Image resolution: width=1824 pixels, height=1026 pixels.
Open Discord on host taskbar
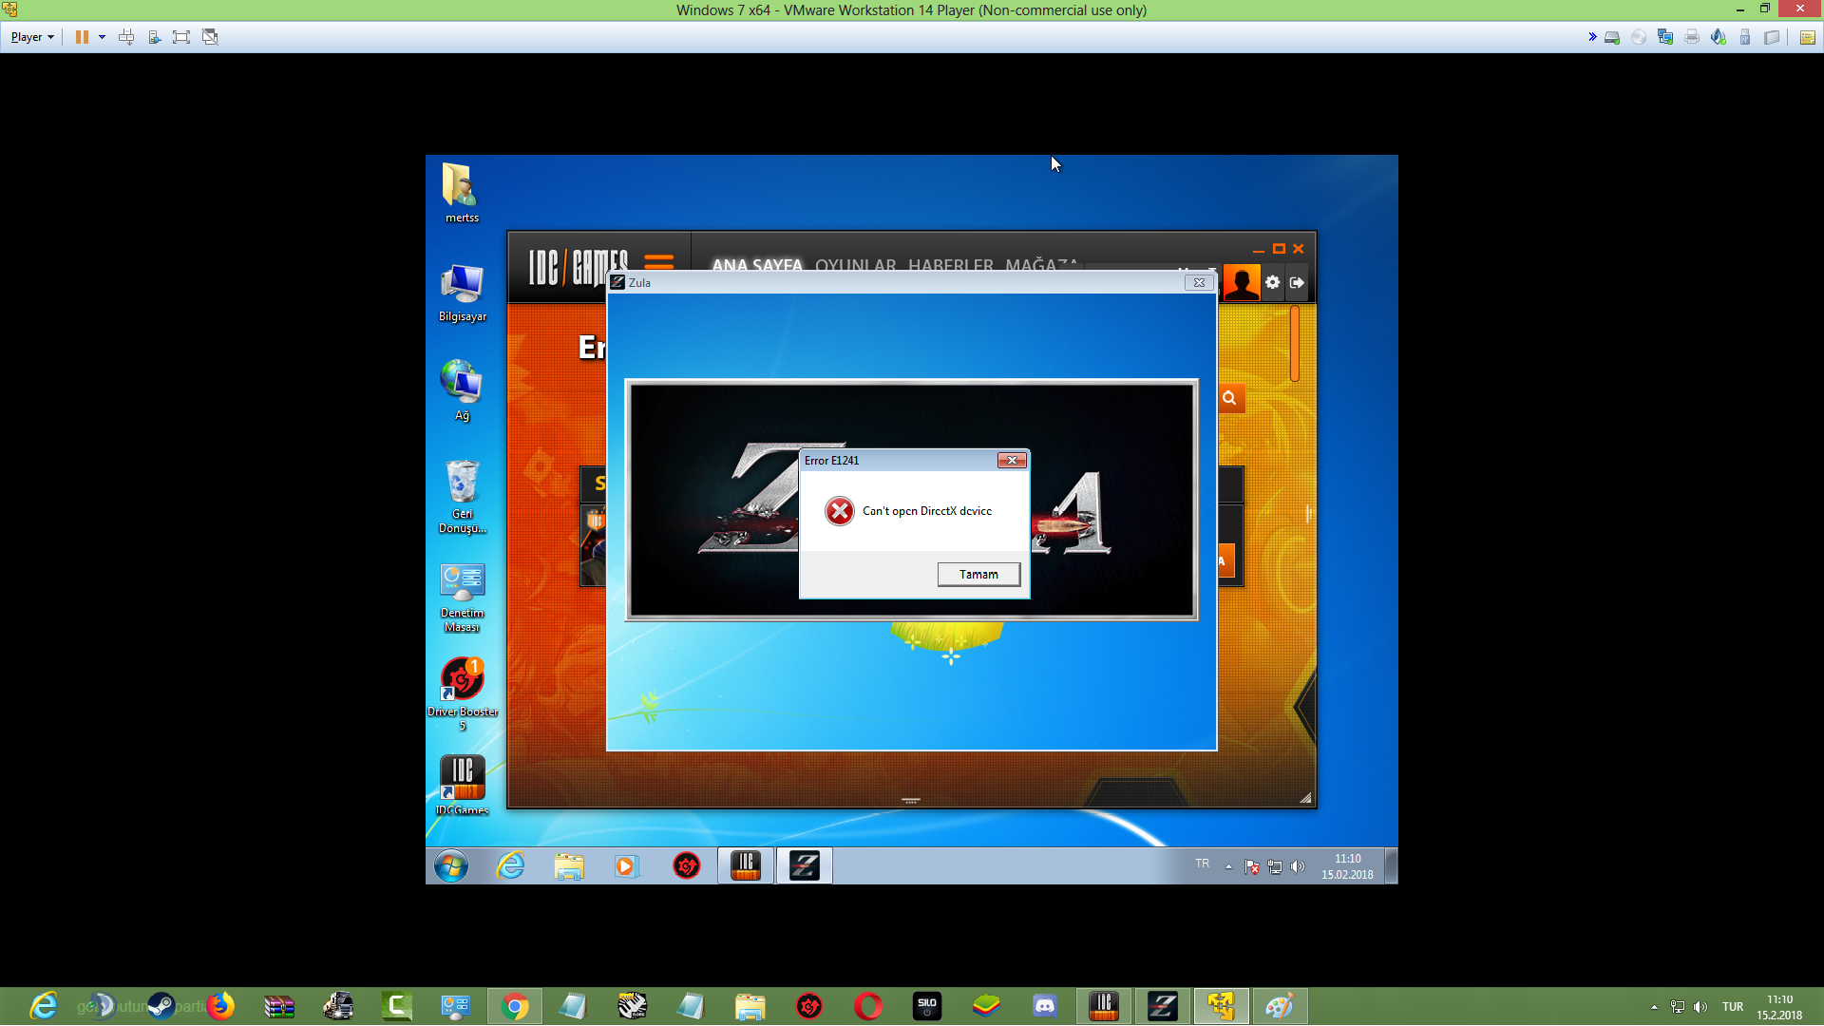(1045, 1006)
